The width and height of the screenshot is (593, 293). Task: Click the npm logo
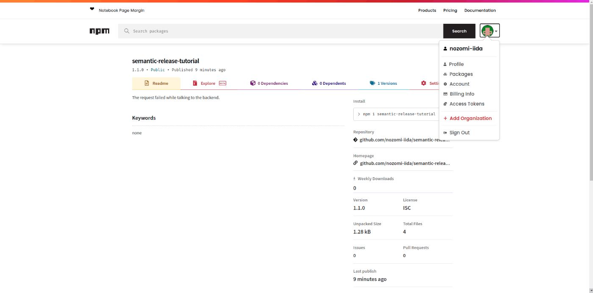pos(100,31)
